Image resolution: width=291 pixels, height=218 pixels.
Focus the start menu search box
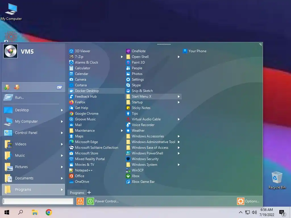pyautogui.click(x=38, y=201)
